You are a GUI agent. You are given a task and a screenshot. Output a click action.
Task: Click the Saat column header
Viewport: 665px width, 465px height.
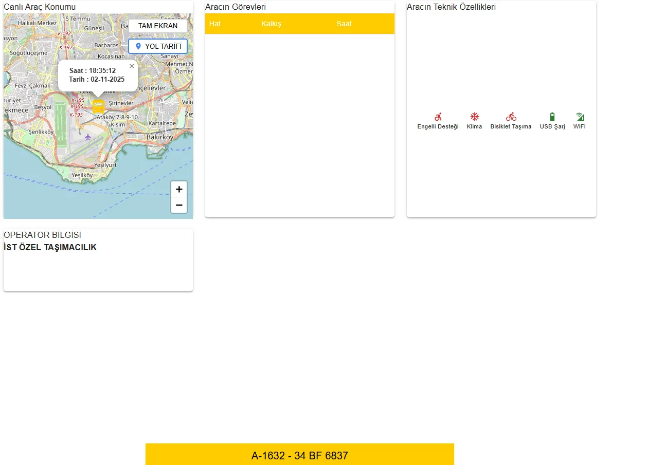click(344, 24)
